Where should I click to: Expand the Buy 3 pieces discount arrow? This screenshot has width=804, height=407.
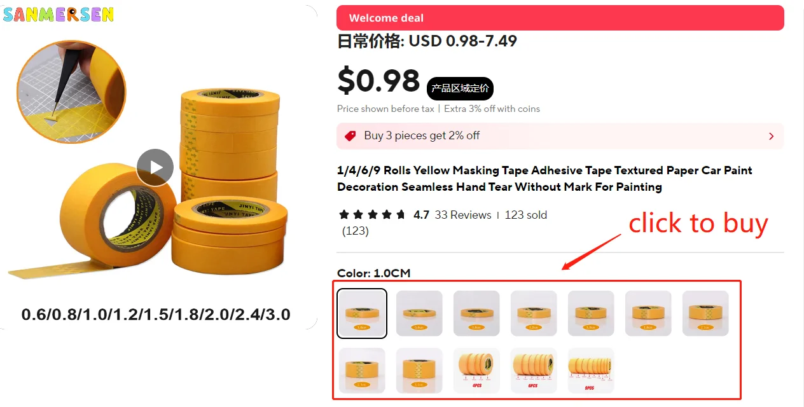[771, 136]
